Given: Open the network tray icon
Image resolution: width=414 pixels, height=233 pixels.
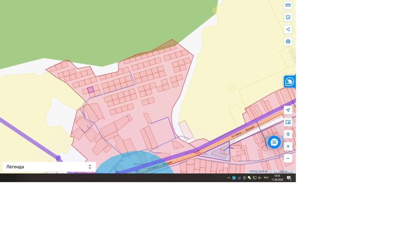Looking at the screenshot, I should point(255,178).
